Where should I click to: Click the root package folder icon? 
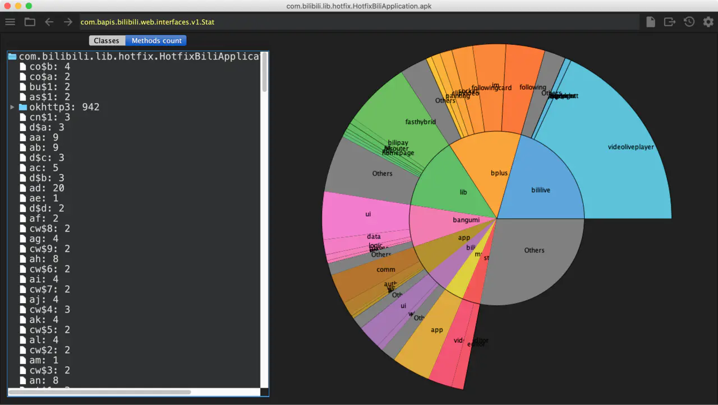tap(12, 57)
